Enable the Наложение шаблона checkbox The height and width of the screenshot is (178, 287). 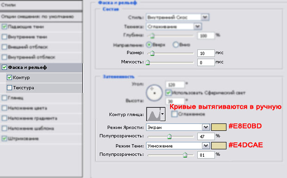(4, 128)
